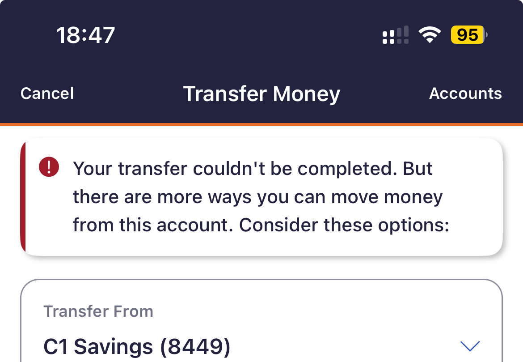Click "there are more ways you can move money"
Screen dimensions: 523x362
tap(258, 197)
